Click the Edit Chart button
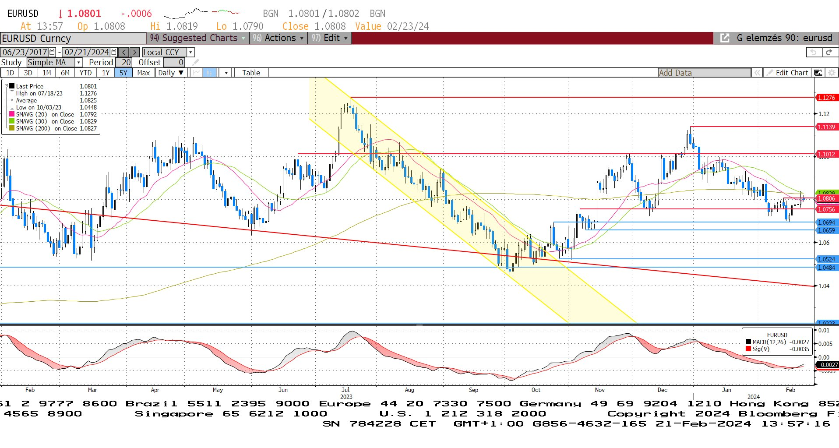839x448 pixels. (x=787, y=73)
